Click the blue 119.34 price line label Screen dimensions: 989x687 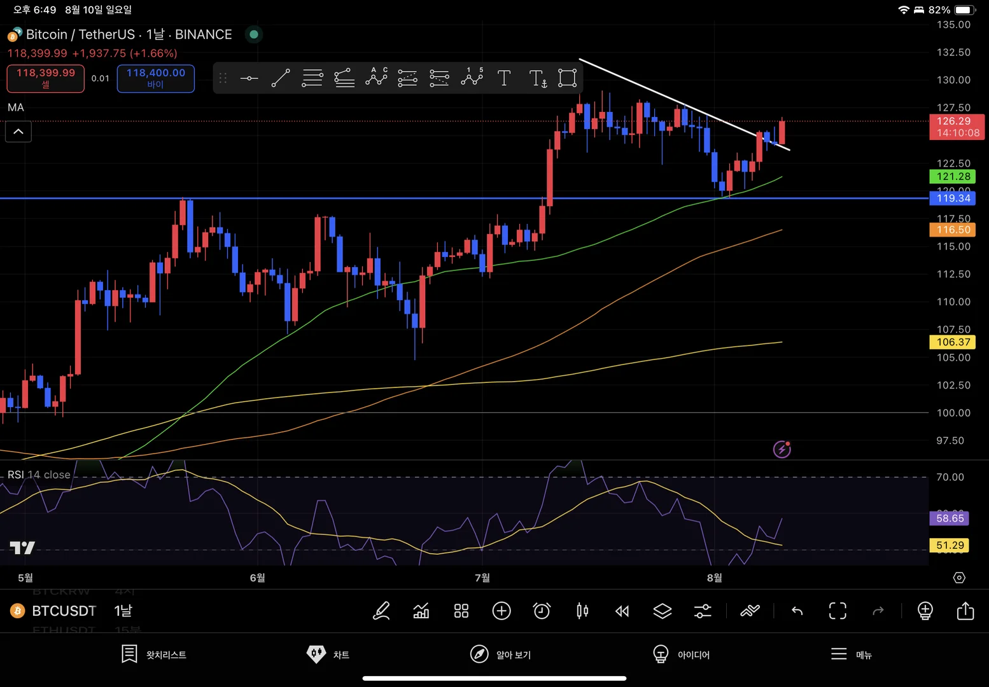(x=953, y=198)
